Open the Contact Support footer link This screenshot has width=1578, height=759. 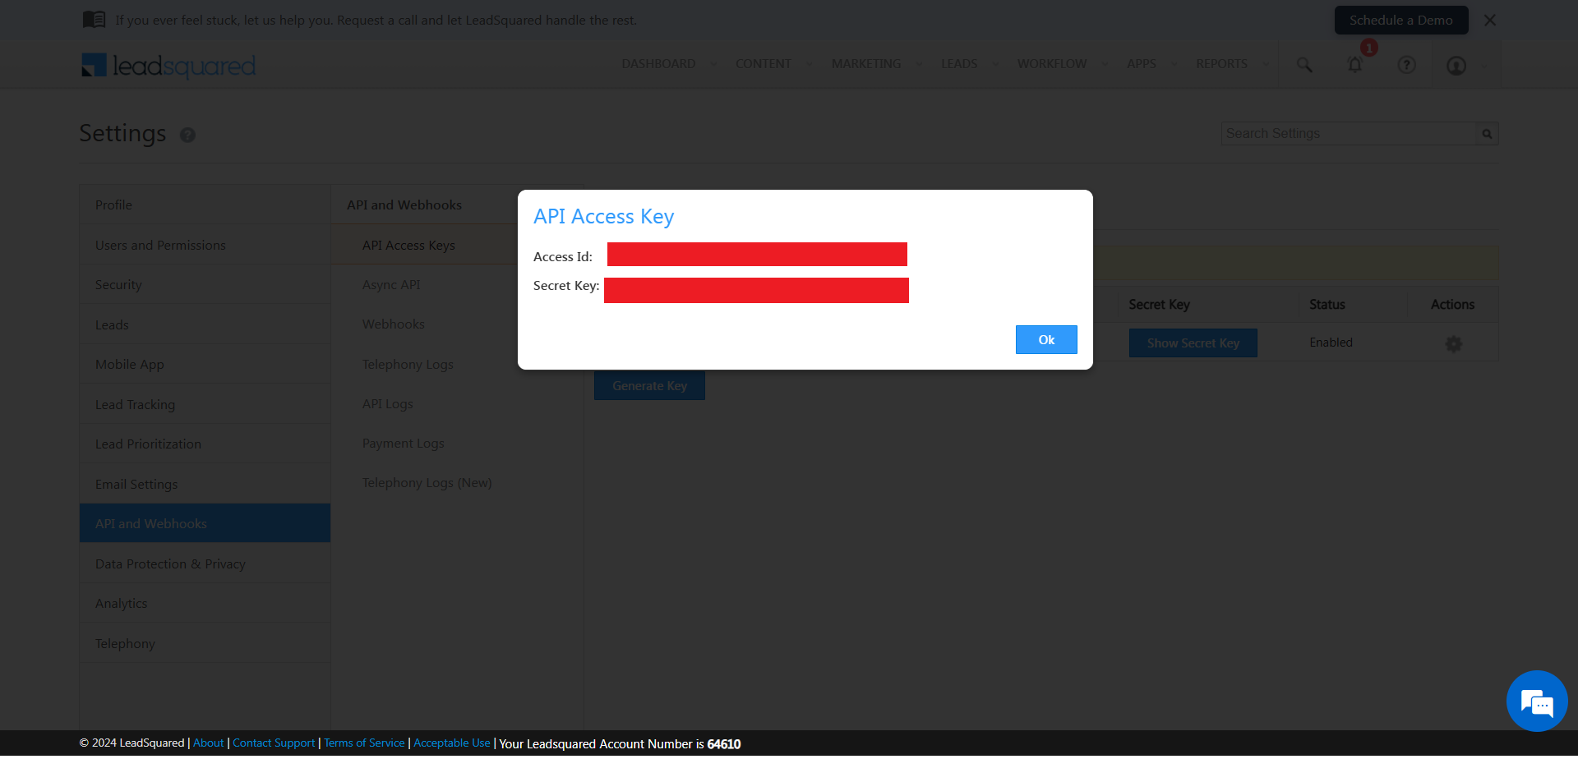pos(274,743)
